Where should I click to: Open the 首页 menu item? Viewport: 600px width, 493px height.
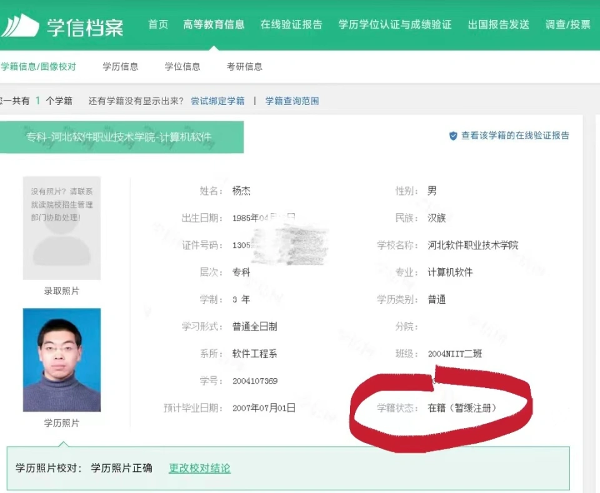[x=158, y=24]
